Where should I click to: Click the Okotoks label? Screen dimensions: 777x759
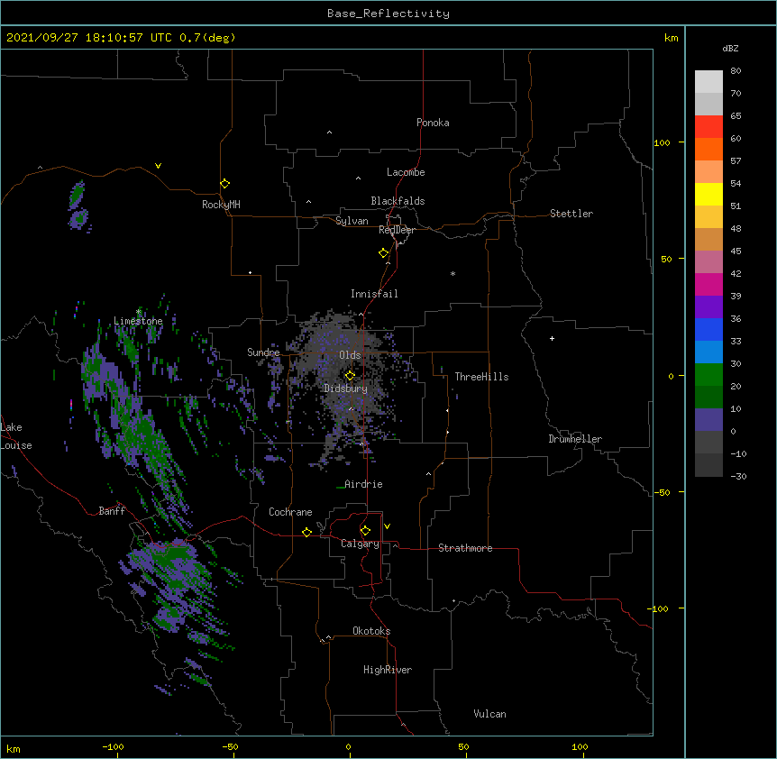click(x=371, y=631)
